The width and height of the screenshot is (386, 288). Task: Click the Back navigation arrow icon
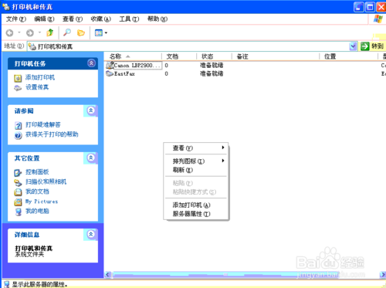[9, 33]
